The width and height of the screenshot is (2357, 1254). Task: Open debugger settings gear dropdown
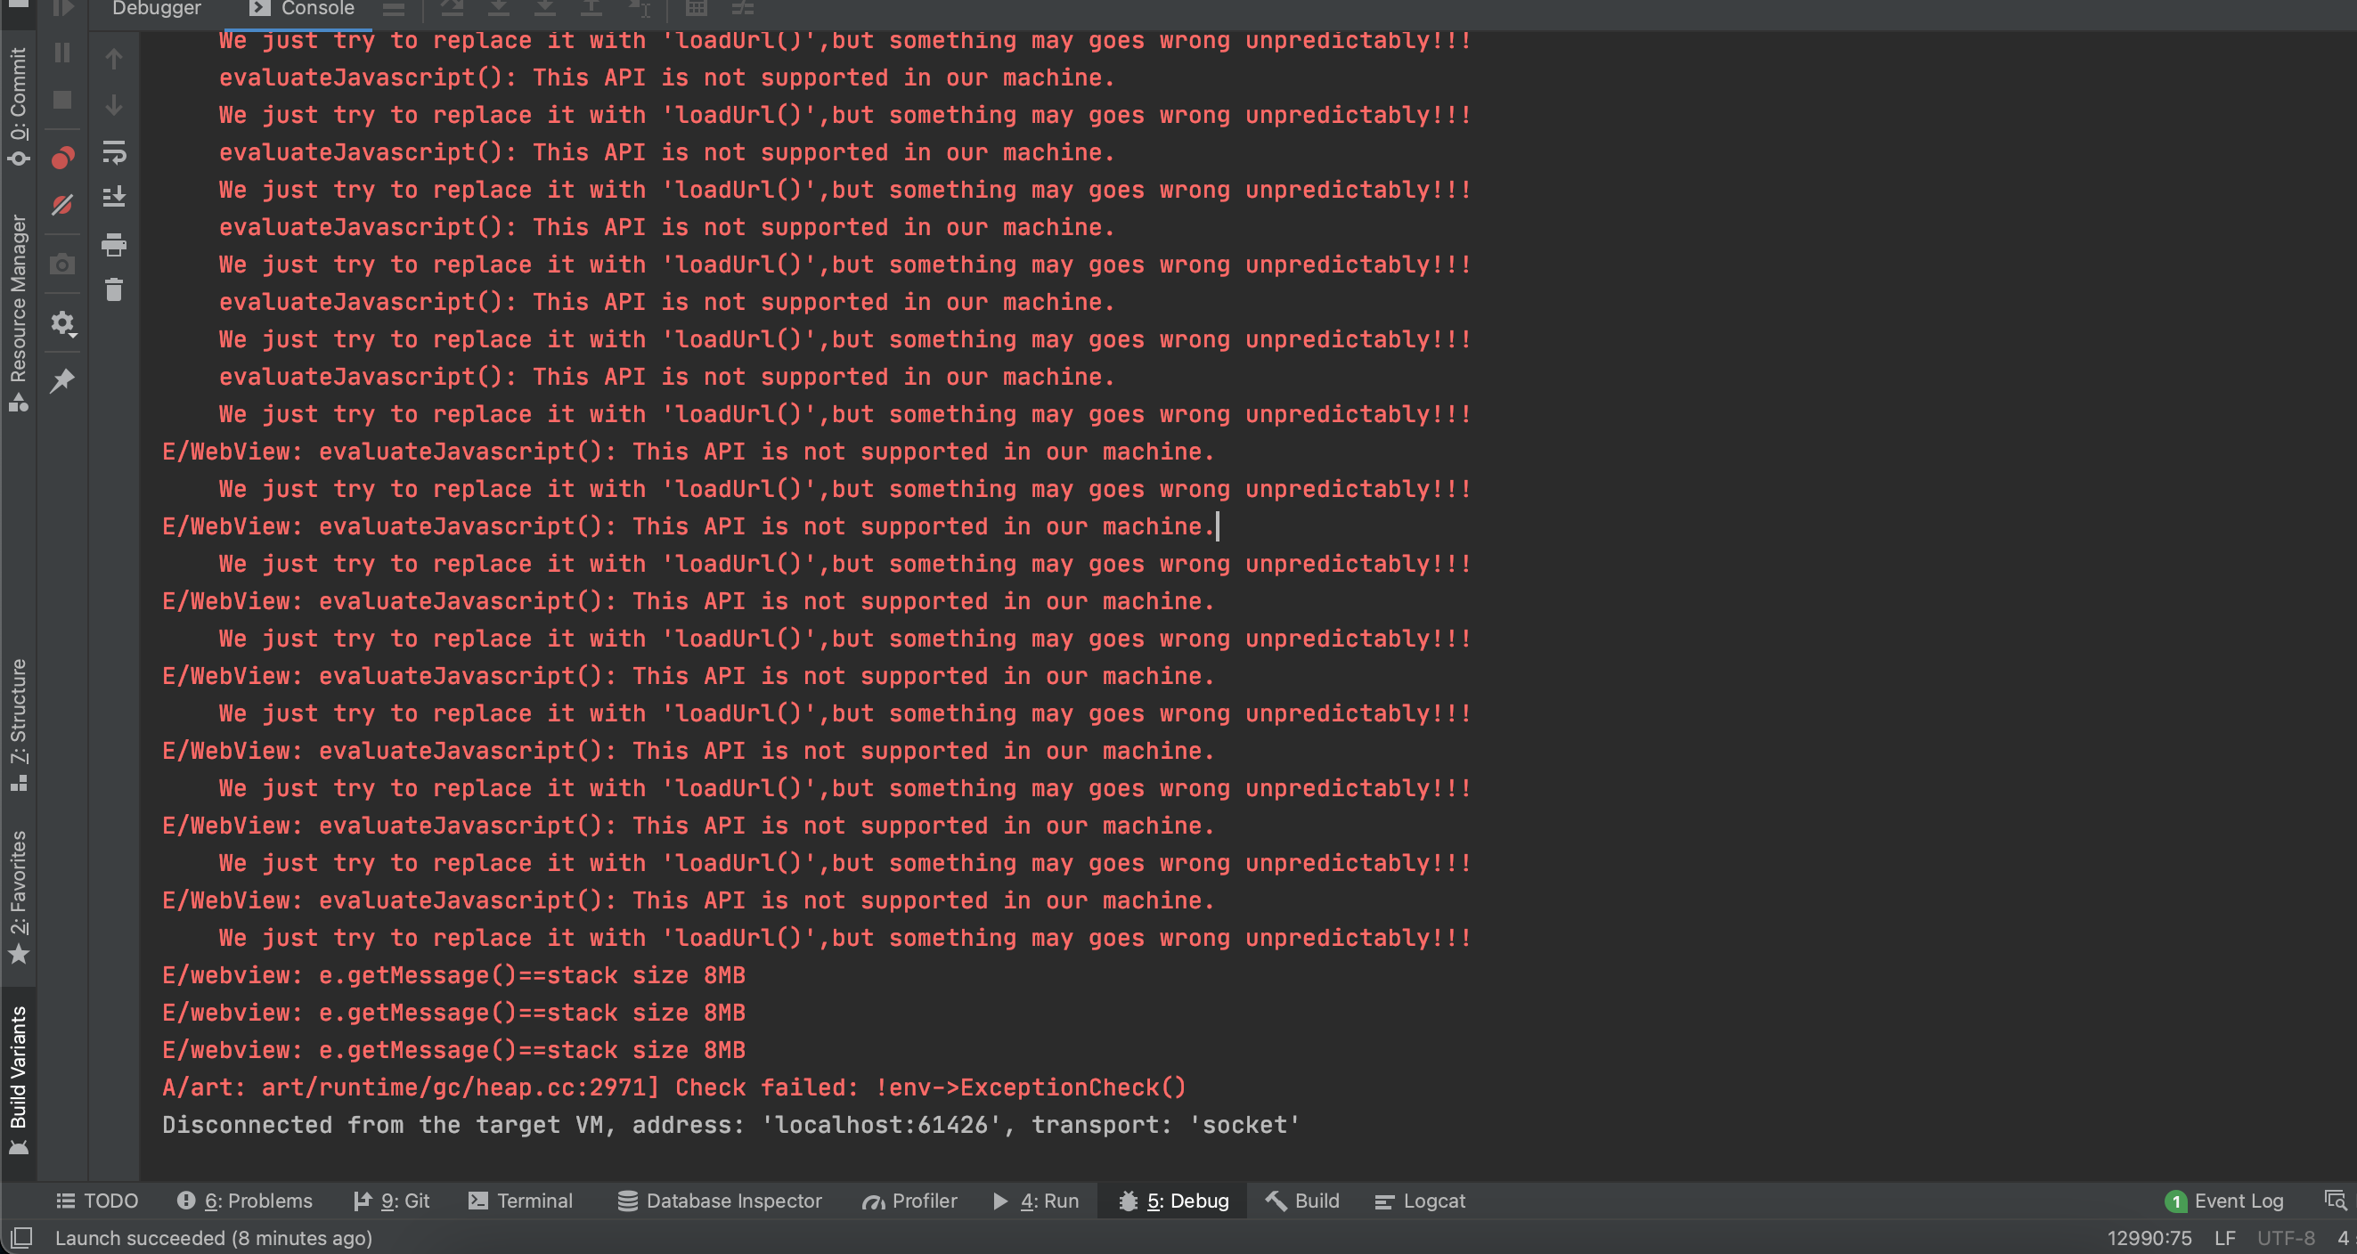pyautogui.click(x=63, y=324)
